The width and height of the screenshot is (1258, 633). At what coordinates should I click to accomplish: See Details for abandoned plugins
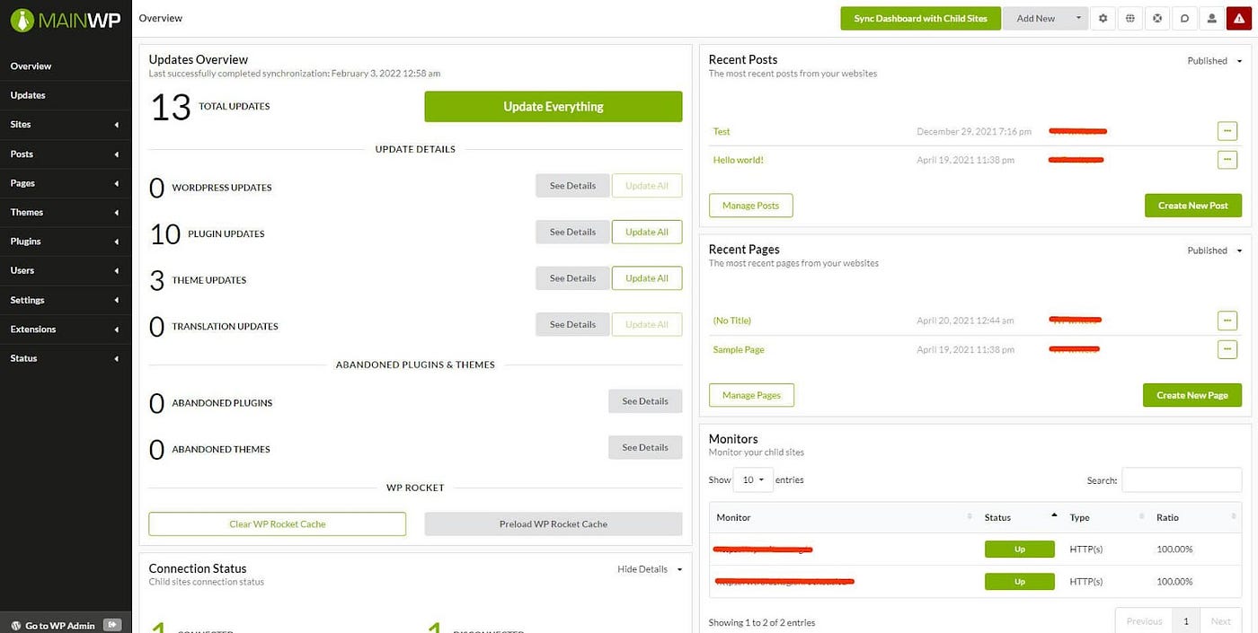tap(645, 401)
